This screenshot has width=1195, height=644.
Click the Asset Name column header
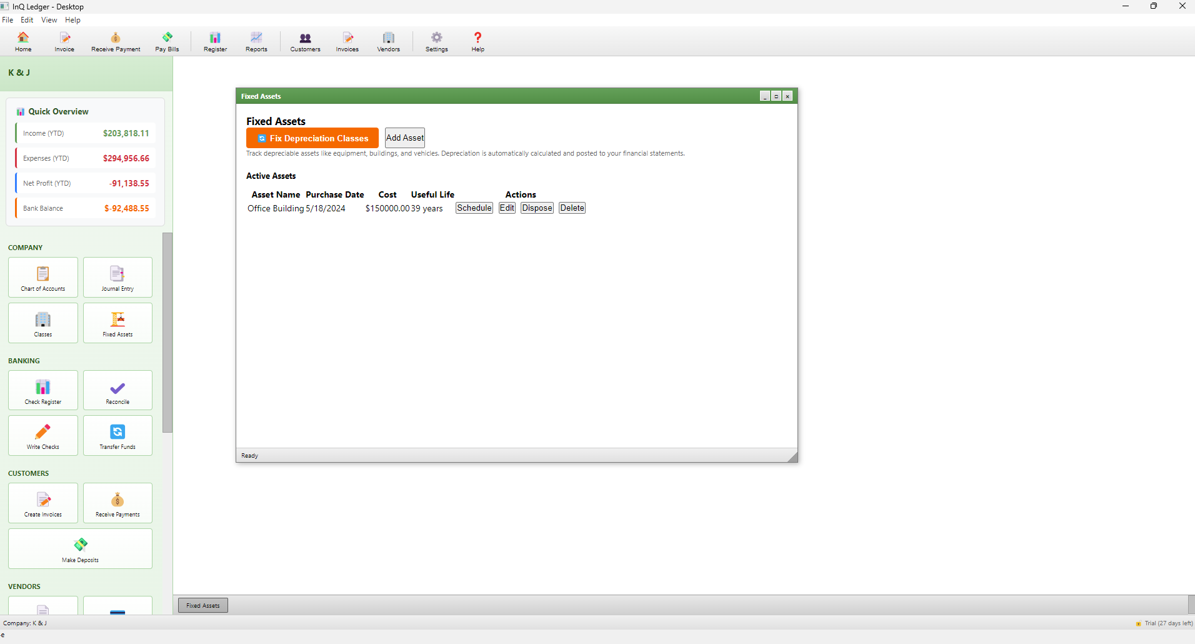pos(276,194)
